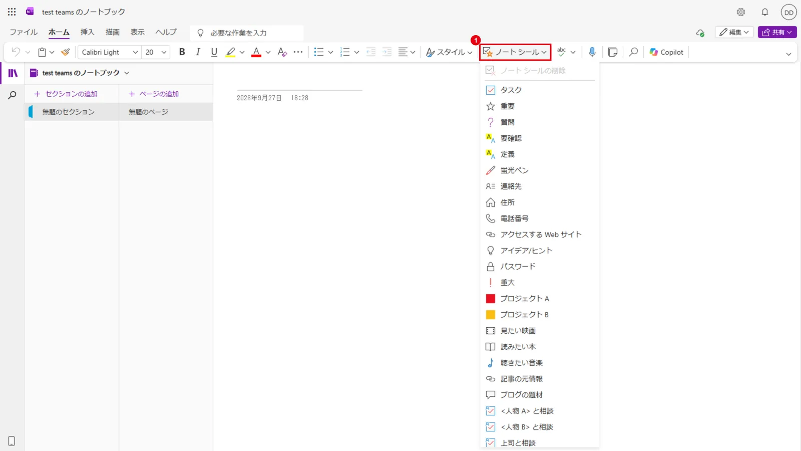This screenshot has height=451, width=801.
Task: Click the 共有 share button
Action: click(x=777, y=32)
